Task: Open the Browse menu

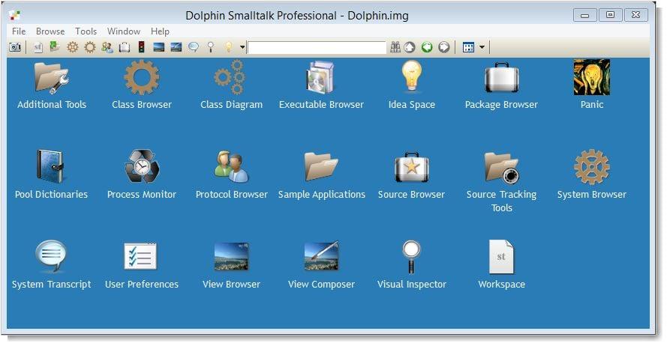Action: (x=50, y=31)
